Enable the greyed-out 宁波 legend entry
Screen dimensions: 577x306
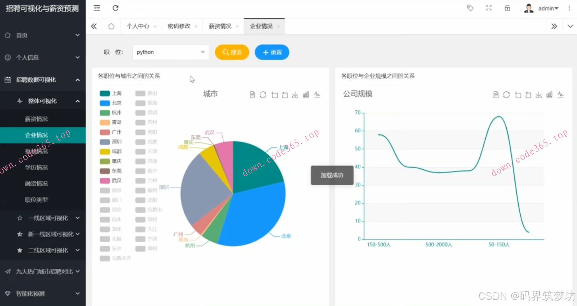coord(147,239)
